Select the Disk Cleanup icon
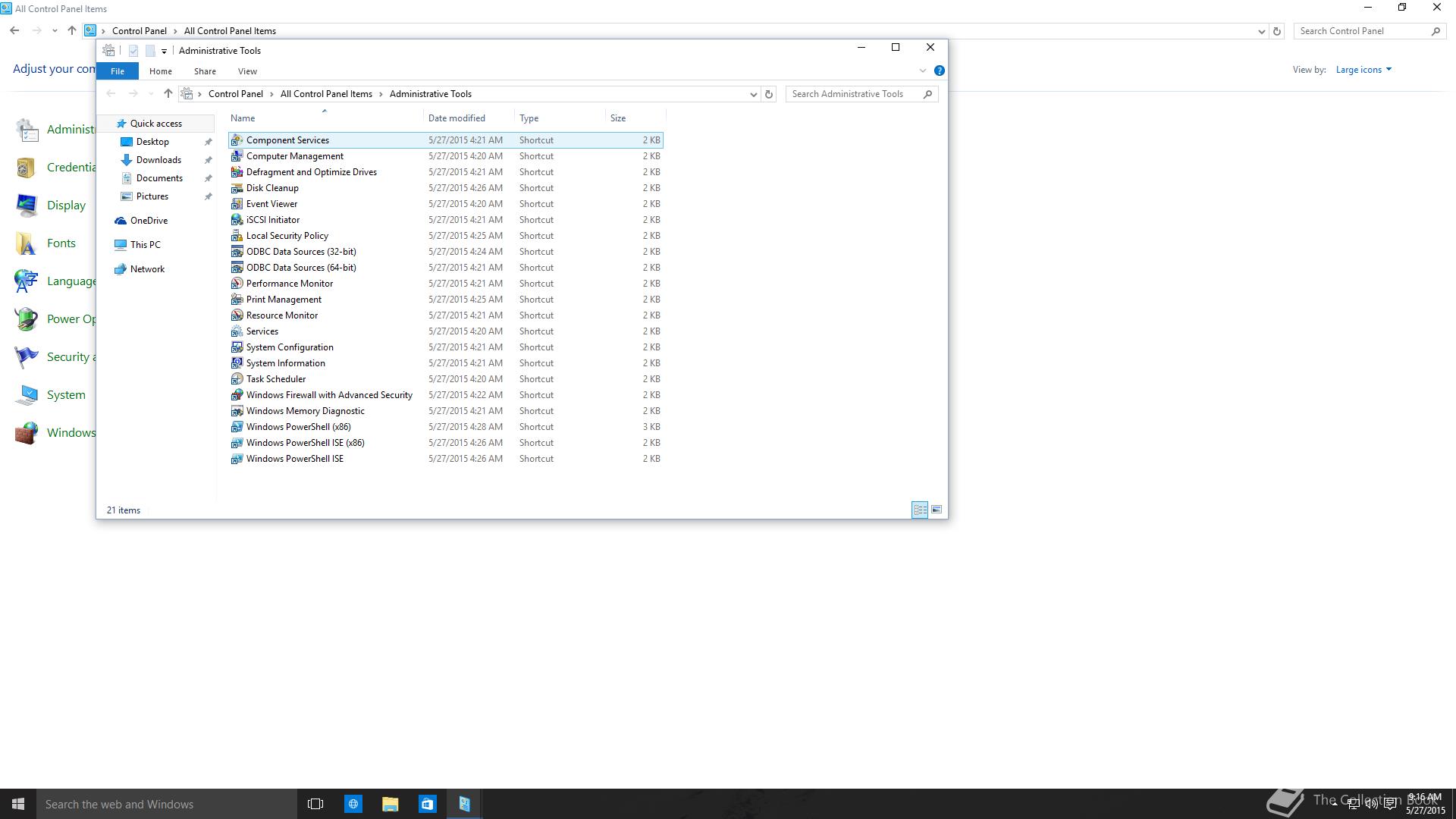This screenshot has height=819, width=1456. [x=237, y=188]
